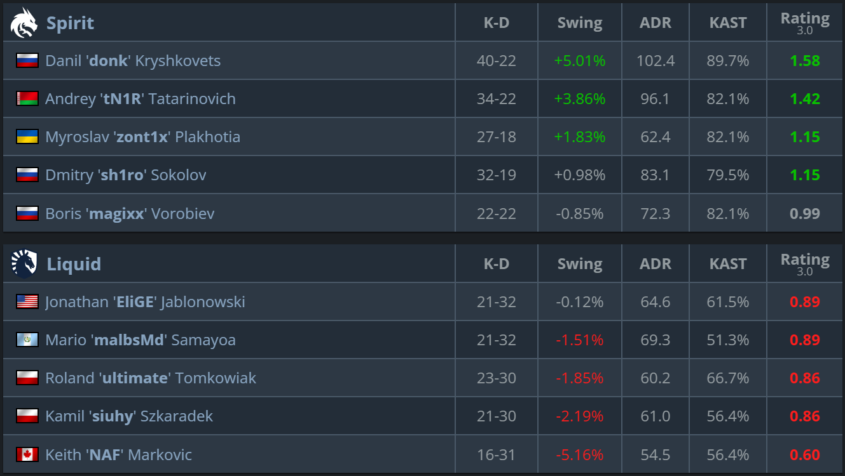The height and width of the screenshot is (476, 845).
Task: Open Keith 'NAF' Markovic player profile
Action: (118, 455)
